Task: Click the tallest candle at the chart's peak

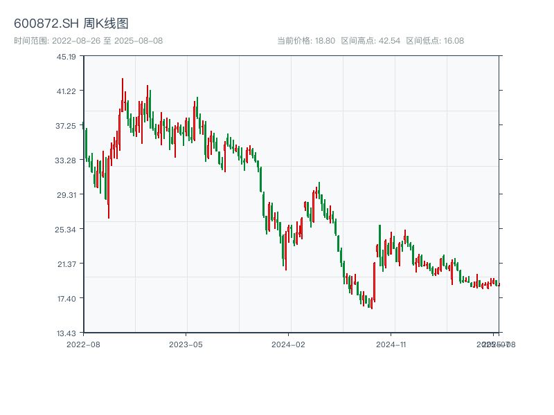Action: 123,93
